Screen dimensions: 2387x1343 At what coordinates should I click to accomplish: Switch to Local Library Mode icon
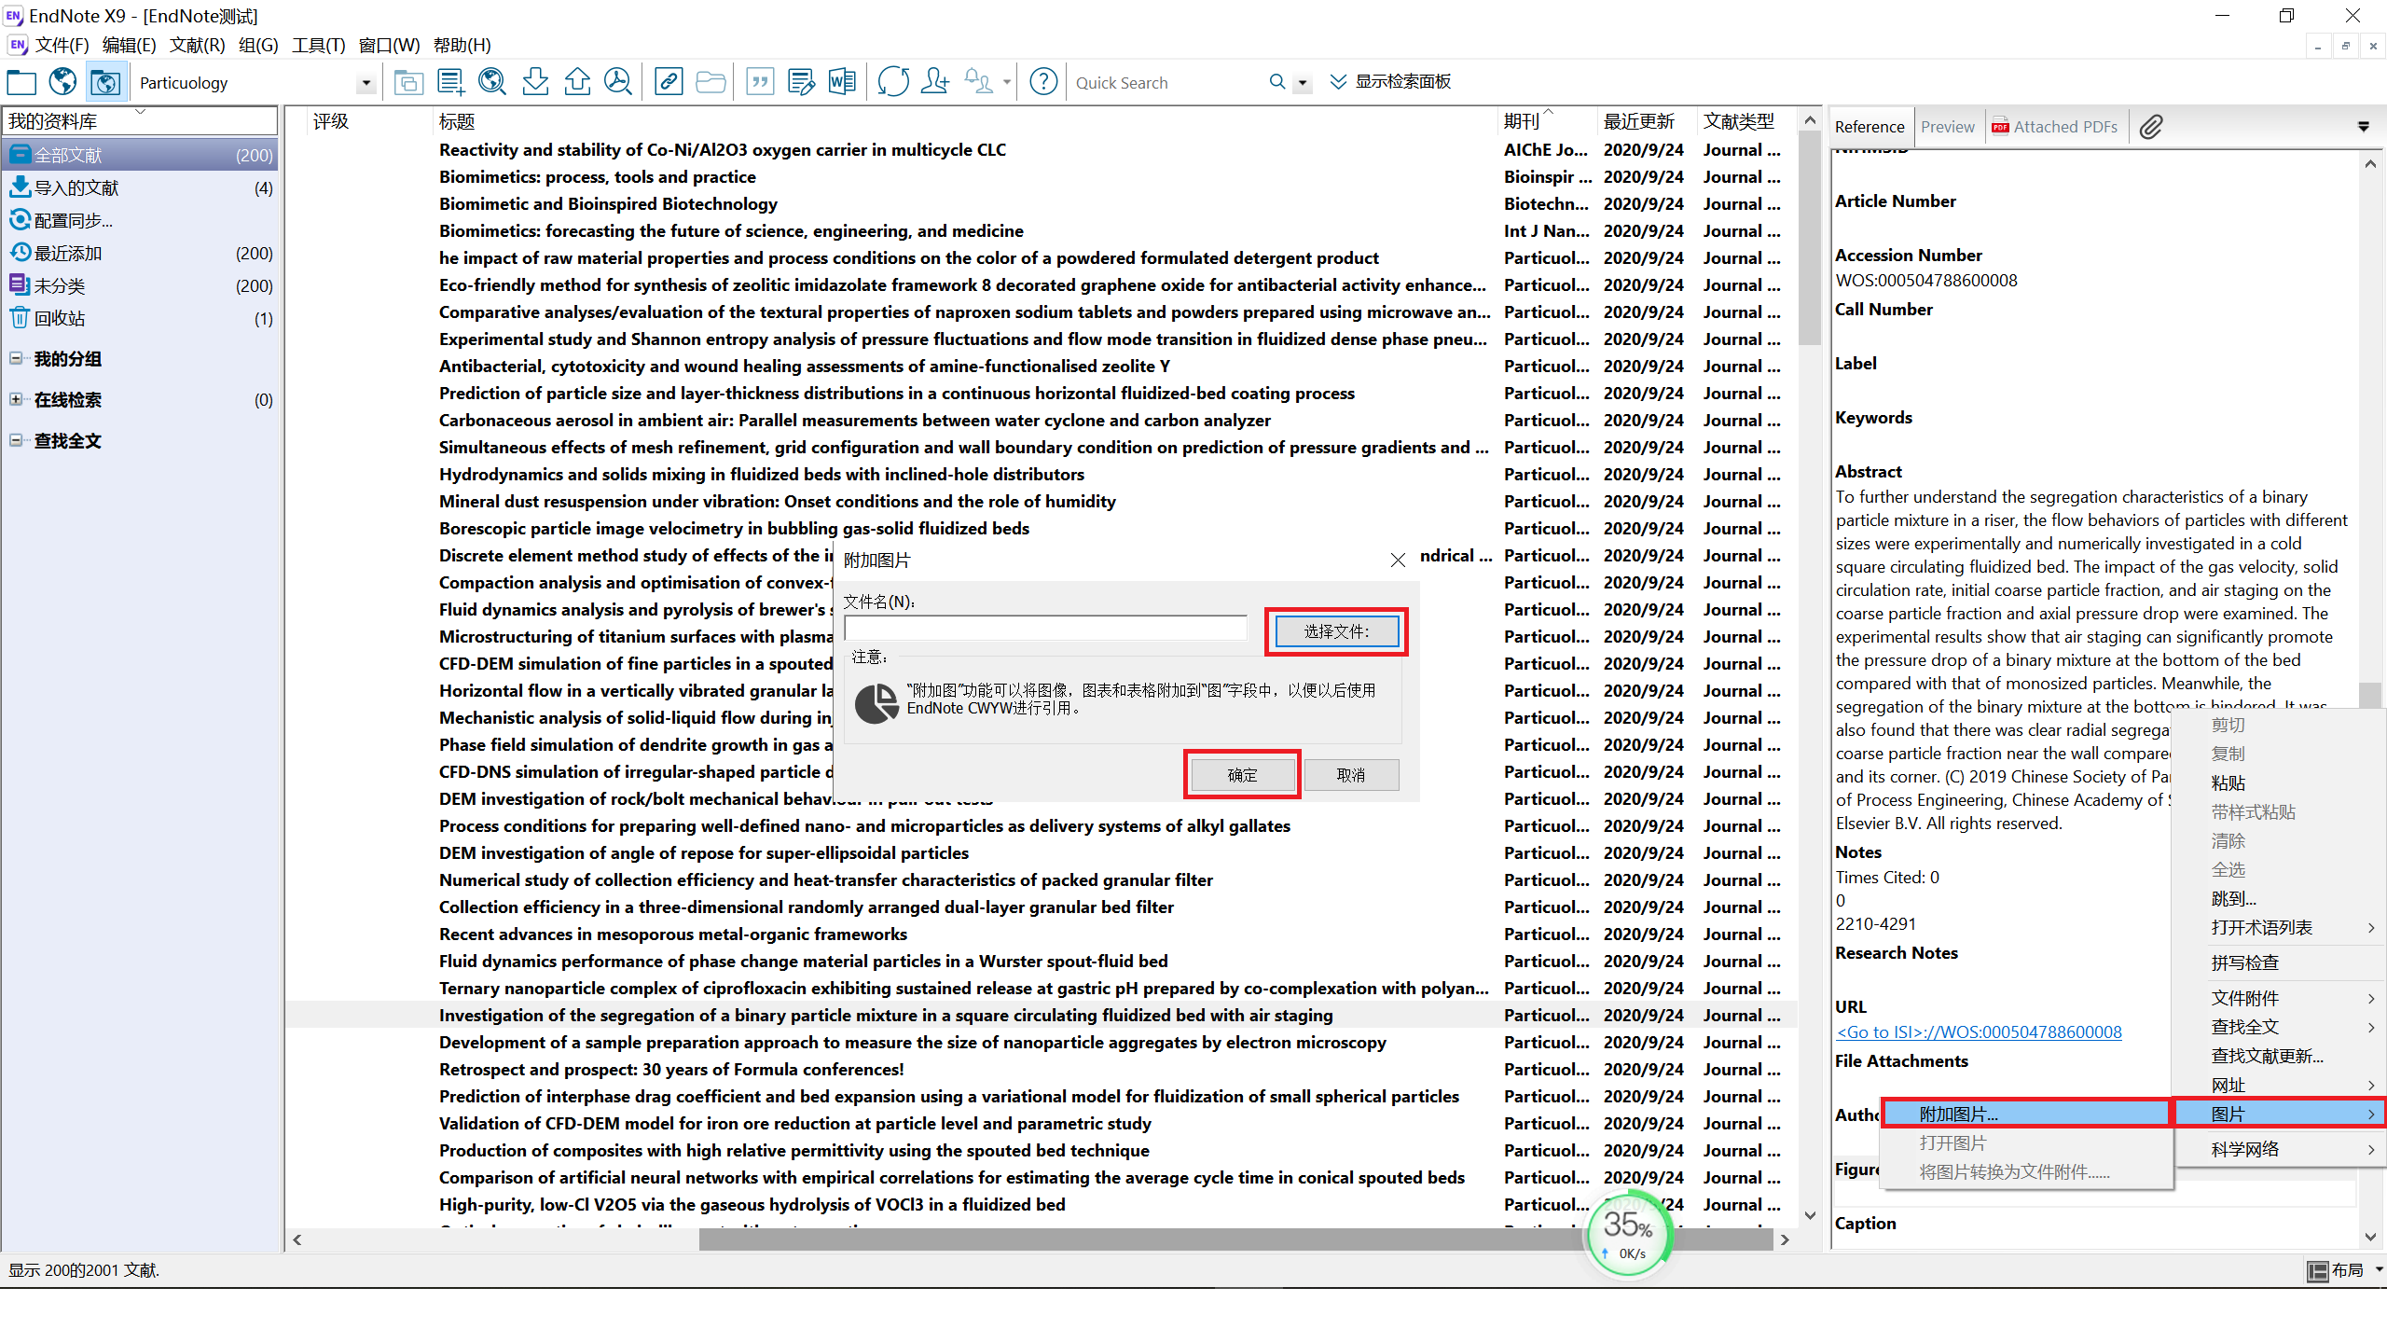pos(21,82)
